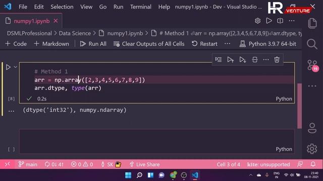Open Source Control view with 19 badge
The height and width of the screenshot is (181, 323).
(x=313, y=65)
